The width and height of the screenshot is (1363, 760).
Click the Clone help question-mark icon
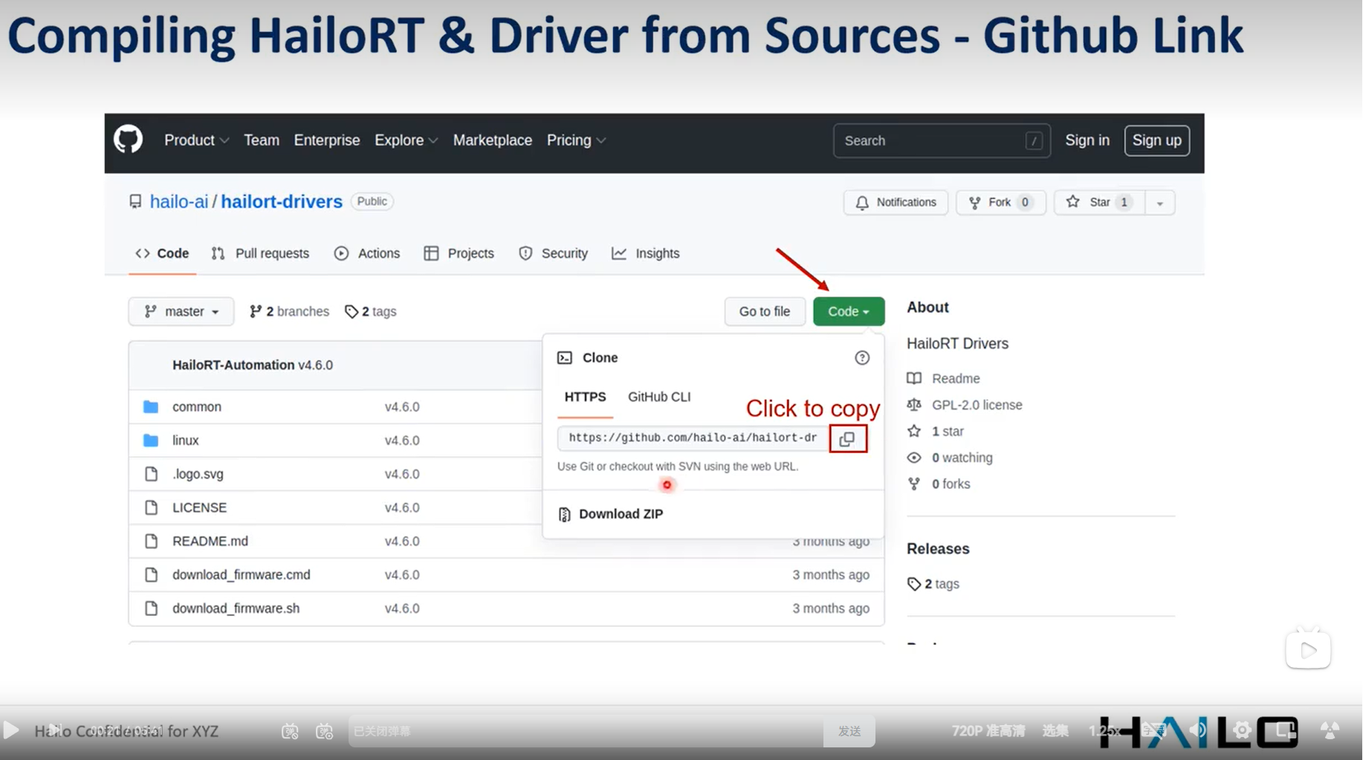click(x=862, y=358)
